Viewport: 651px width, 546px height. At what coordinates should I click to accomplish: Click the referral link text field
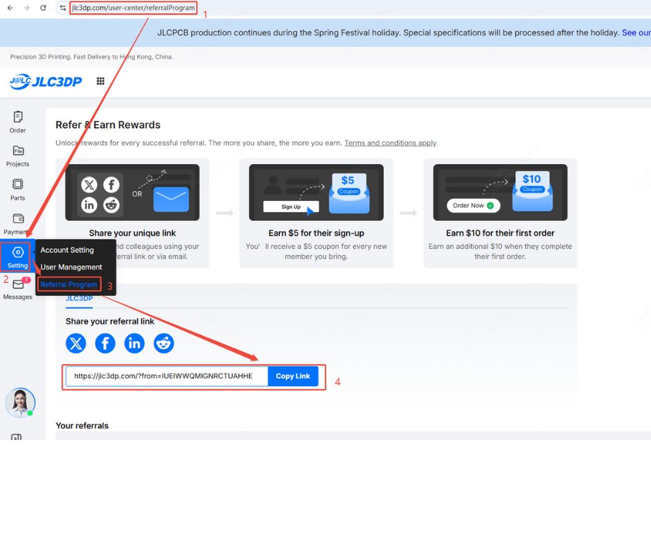(x=167, y=376)
